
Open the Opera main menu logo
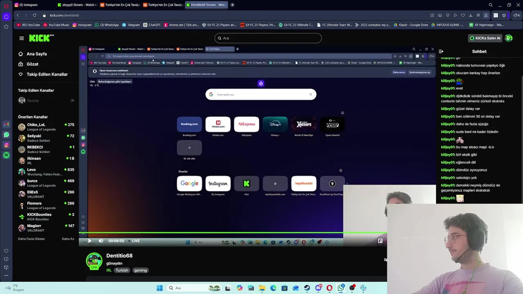point(6,6)
